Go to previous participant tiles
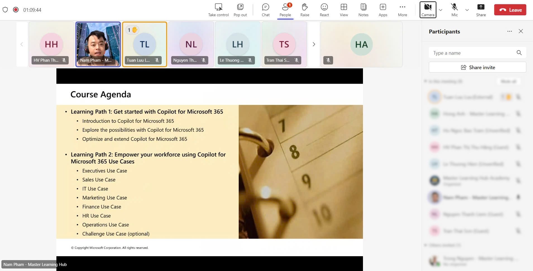The width and height of the screenshot is (533, 271). (x=22, y=44)
